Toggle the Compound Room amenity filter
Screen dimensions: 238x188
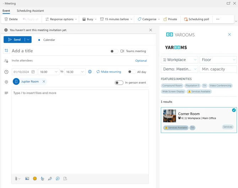(x=172, y=85)
